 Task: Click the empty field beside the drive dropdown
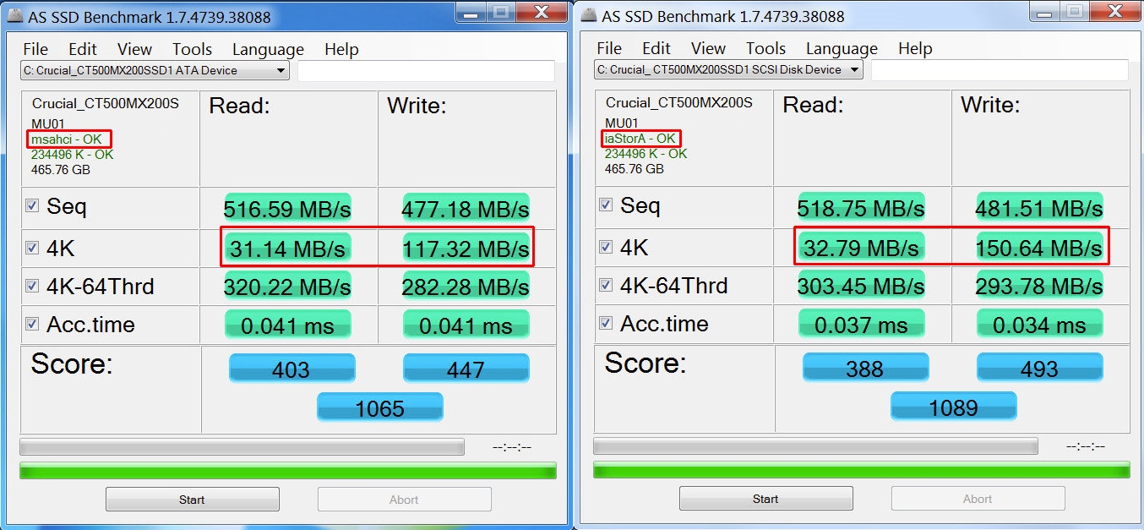426,70
